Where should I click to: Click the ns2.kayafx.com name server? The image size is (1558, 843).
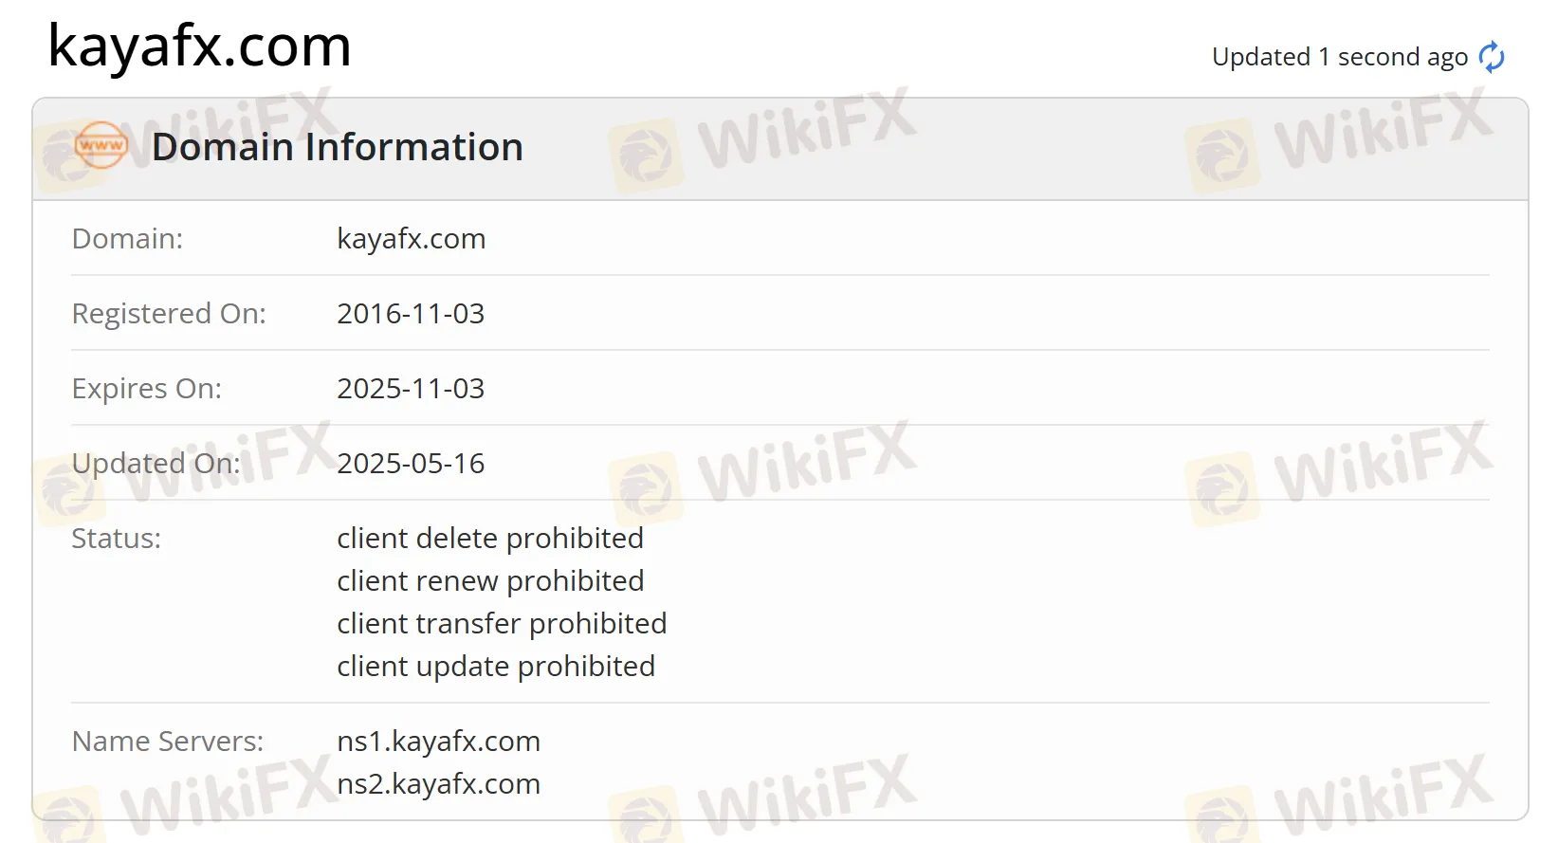click(438, 783)
